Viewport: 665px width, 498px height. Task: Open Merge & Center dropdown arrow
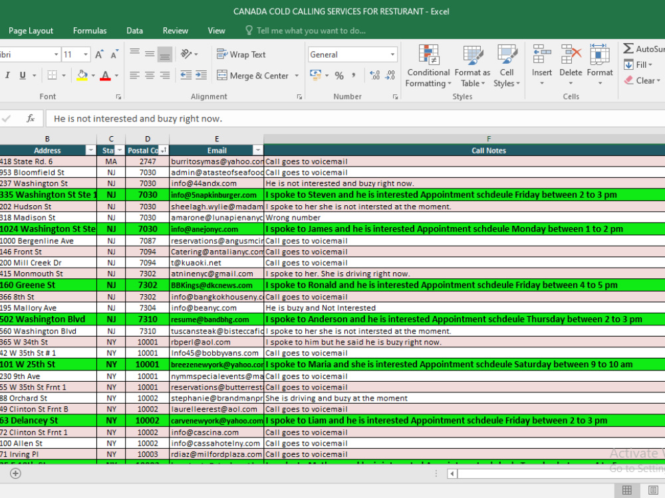(297, 76)
